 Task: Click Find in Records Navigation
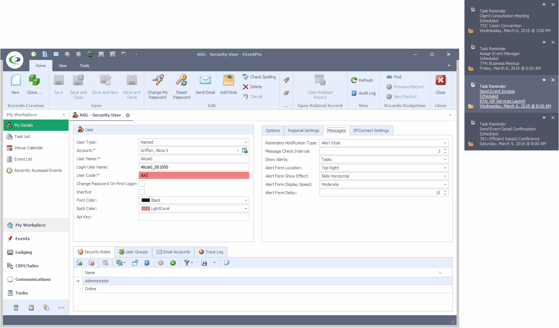pyautogui.click(x=394, y=77)
